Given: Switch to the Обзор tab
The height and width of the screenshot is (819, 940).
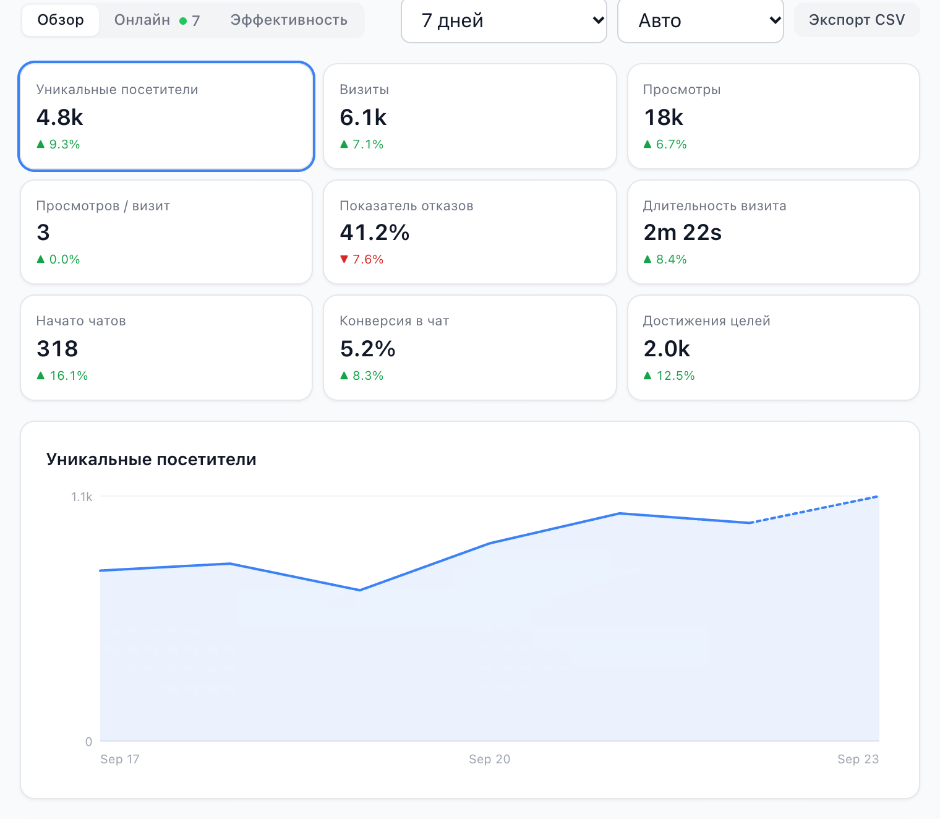Looking at the screenshot, I should (x=61, y=20).
